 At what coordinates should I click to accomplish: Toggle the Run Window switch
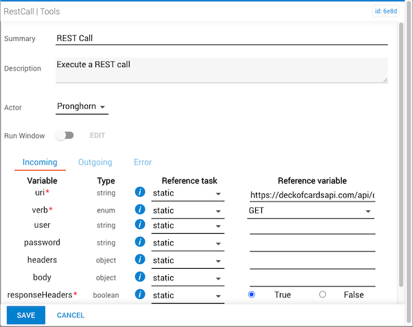click(65, 136)
